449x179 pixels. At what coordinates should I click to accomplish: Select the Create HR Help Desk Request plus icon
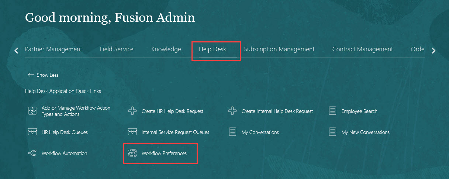[132, 111]
